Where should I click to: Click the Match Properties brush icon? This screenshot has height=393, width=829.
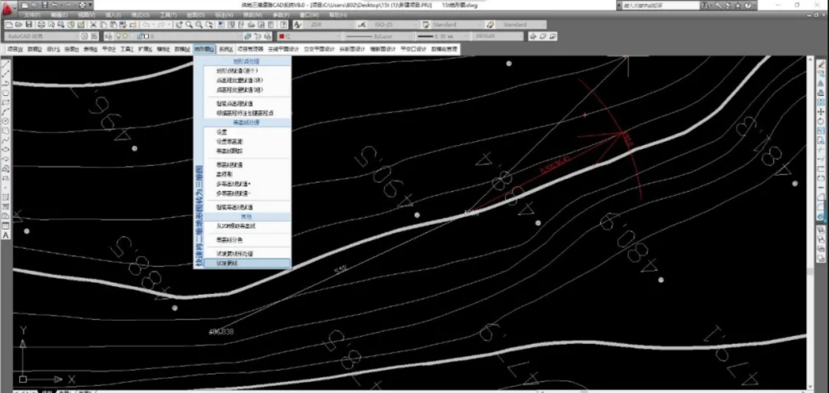pyautogui.click(x=123, y=25)
